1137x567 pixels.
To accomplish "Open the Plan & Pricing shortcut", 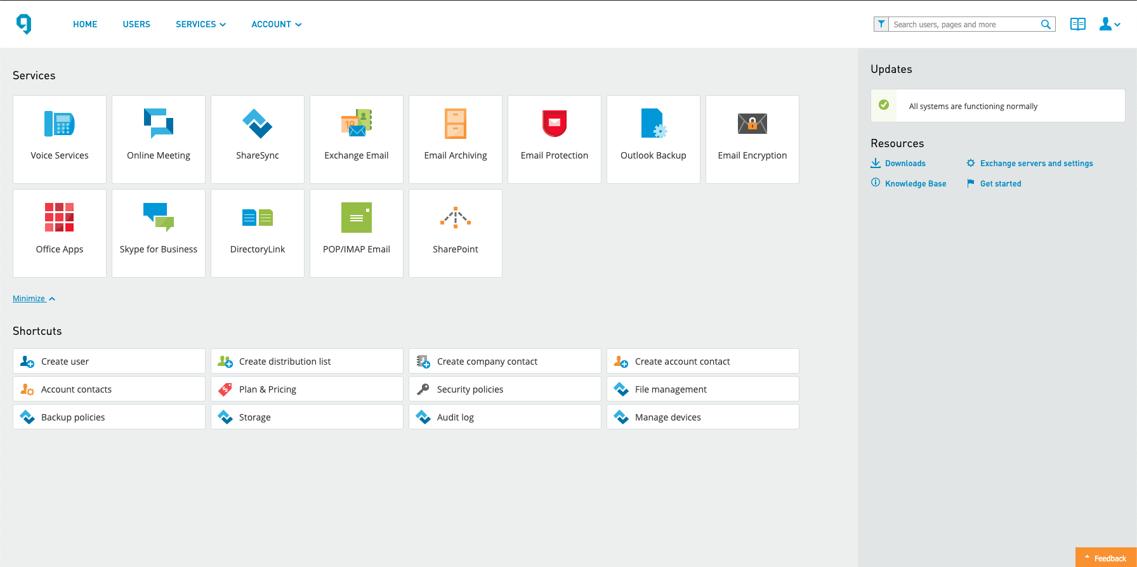I will (x=307, y=389).
